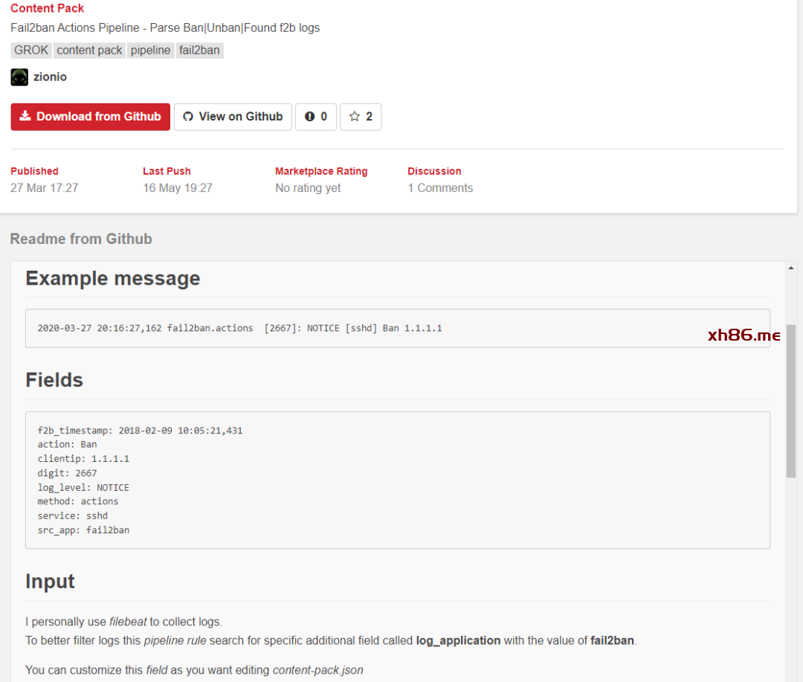
Task: Open the zionio author profile link
Action: coord(50,77)
